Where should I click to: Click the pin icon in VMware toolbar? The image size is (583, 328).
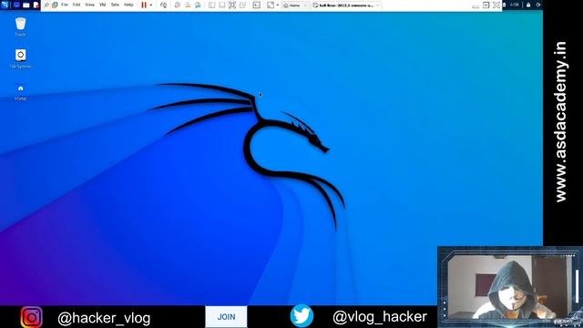coord(46,5)
